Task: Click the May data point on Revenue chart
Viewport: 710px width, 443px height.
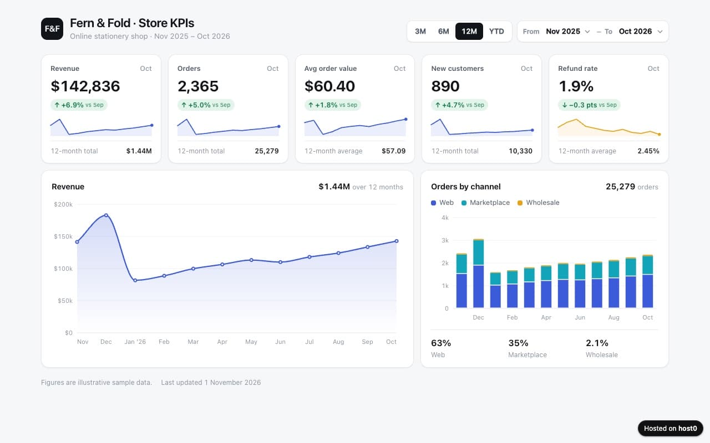Action: click(x=251, y=260)
